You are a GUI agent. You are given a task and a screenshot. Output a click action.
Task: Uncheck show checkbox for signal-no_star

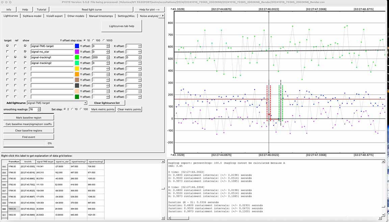(x=25, y=52)
